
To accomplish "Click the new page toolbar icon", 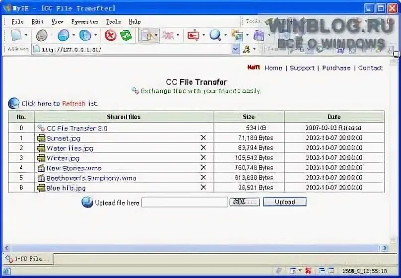I will [16, 35].
